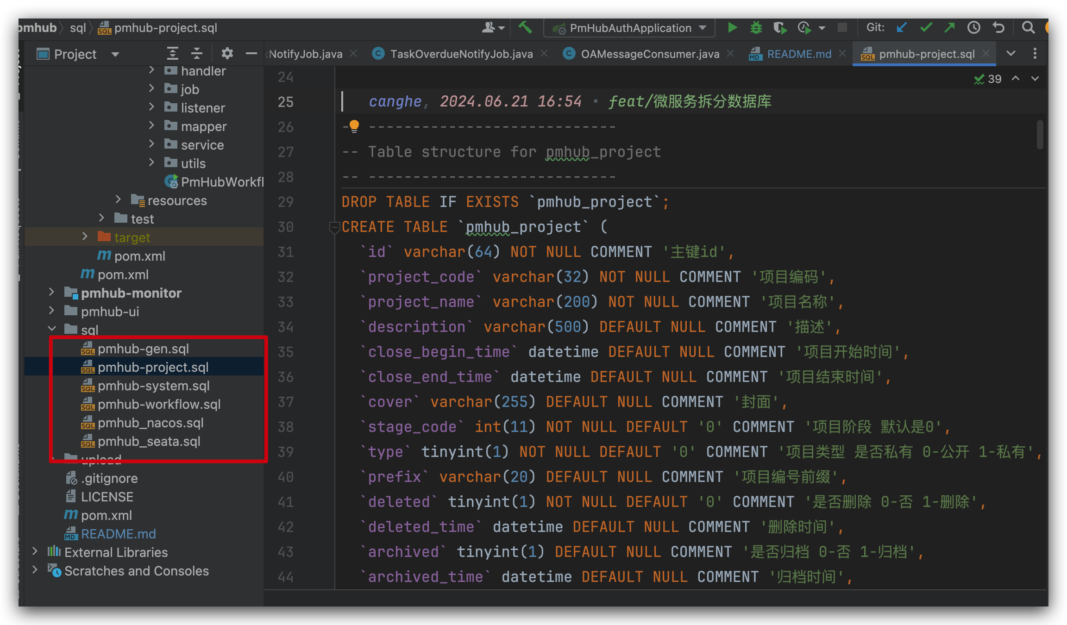Image resolution: width=1067 pixels, height=625 pixels.
Task: Open Project panel settings gear
Action: tap(227, 54)
